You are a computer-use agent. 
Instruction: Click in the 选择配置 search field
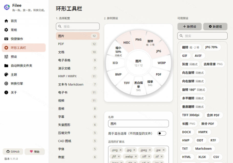[x=78, y=26]
